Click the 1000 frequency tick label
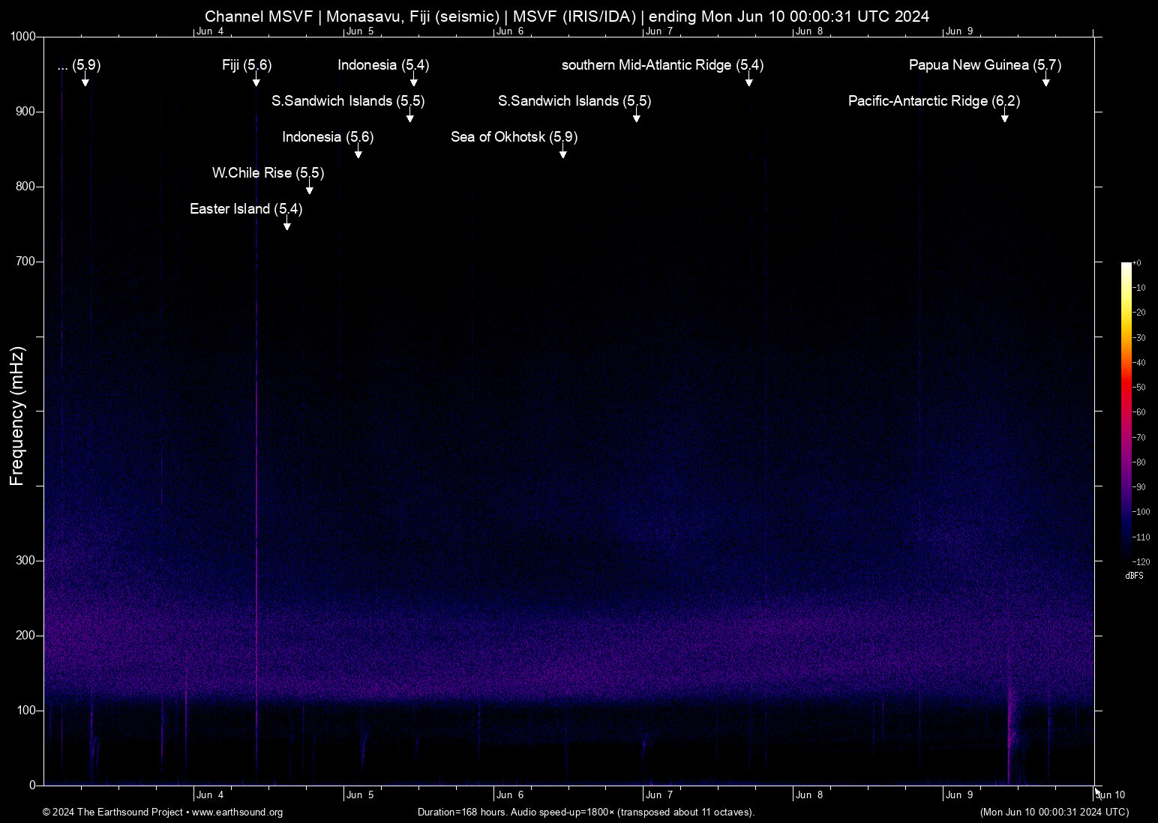This screenshot has height=823, width=1158. click(22, 36)
